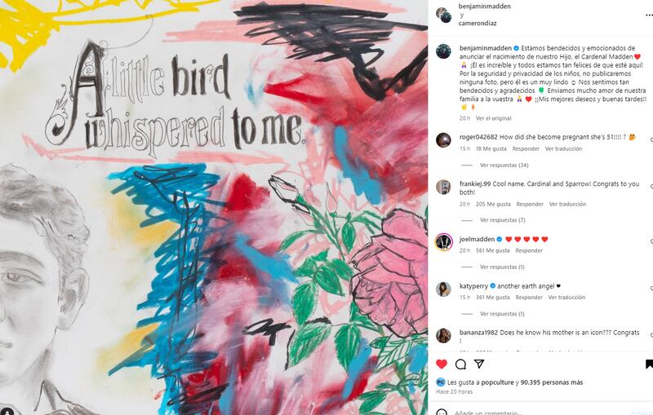
Task: Open joelmadden's profile avatar
Action: click(443, 241)
